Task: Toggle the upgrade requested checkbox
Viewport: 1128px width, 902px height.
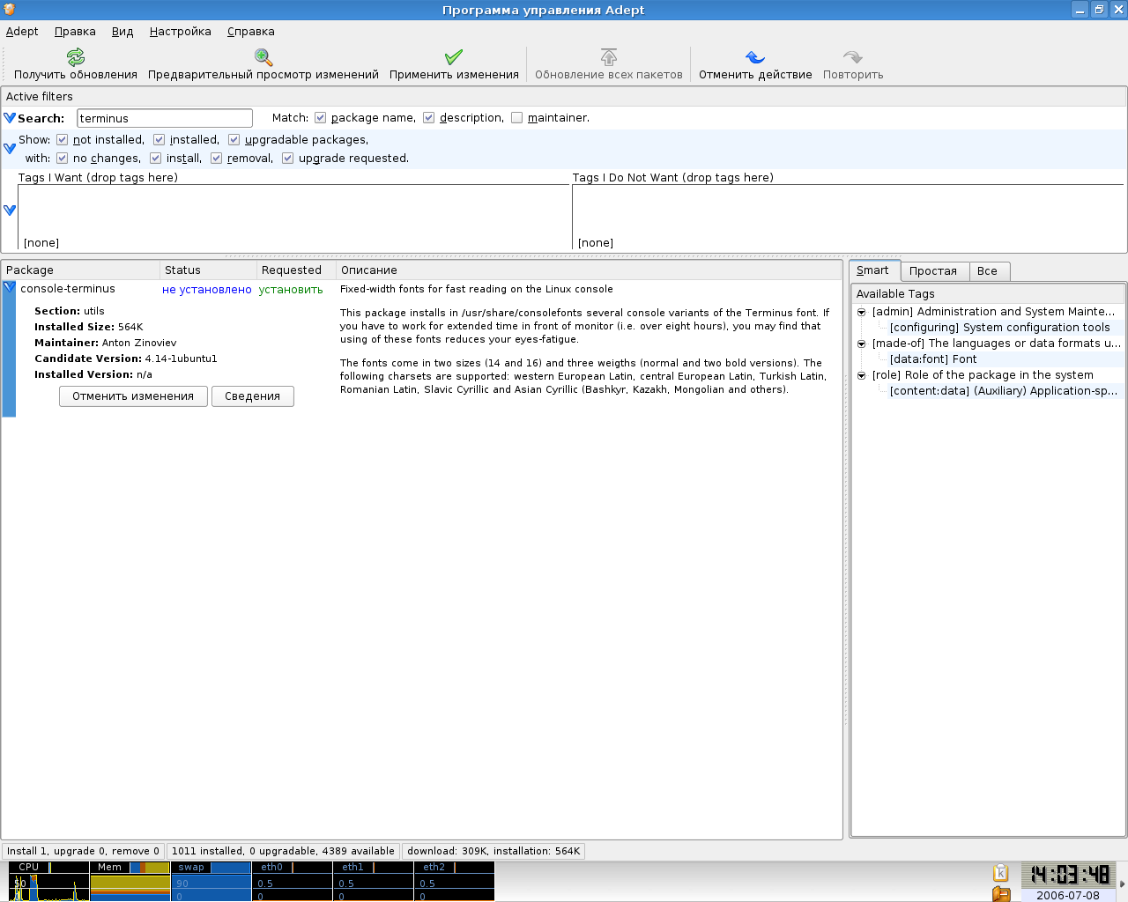Action: click(287, 159)
